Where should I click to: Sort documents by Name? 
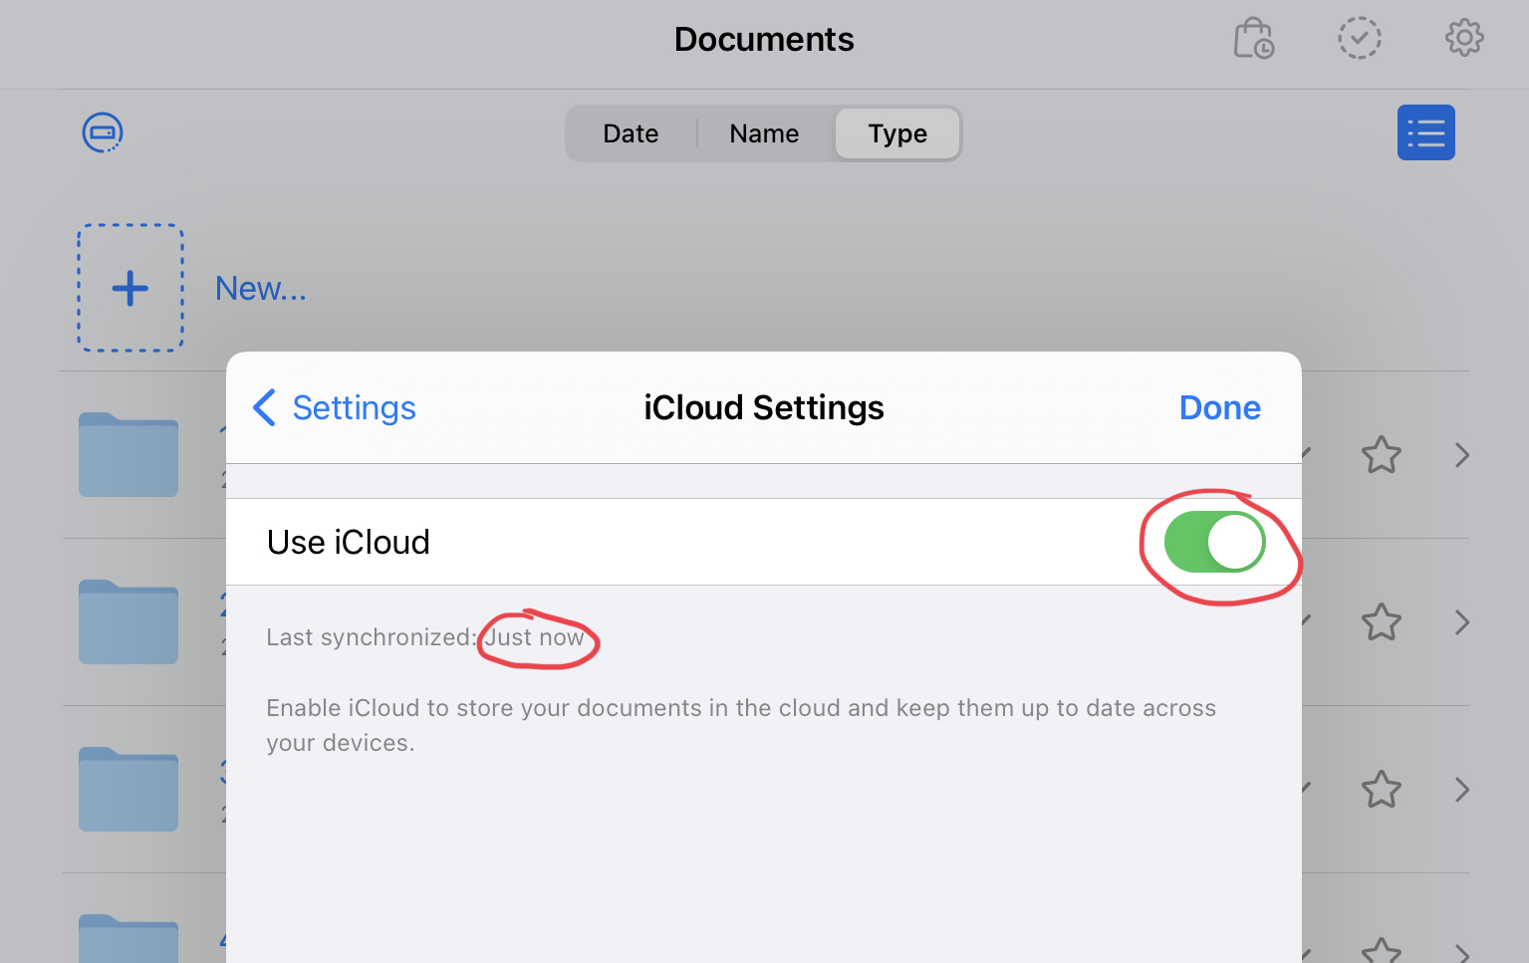click(x=764, y=133)
